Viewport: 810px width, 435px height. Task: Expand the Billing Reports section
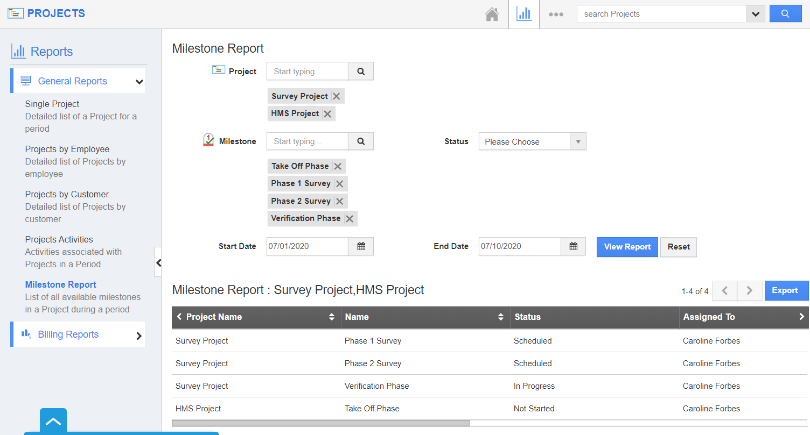(139, 336)
